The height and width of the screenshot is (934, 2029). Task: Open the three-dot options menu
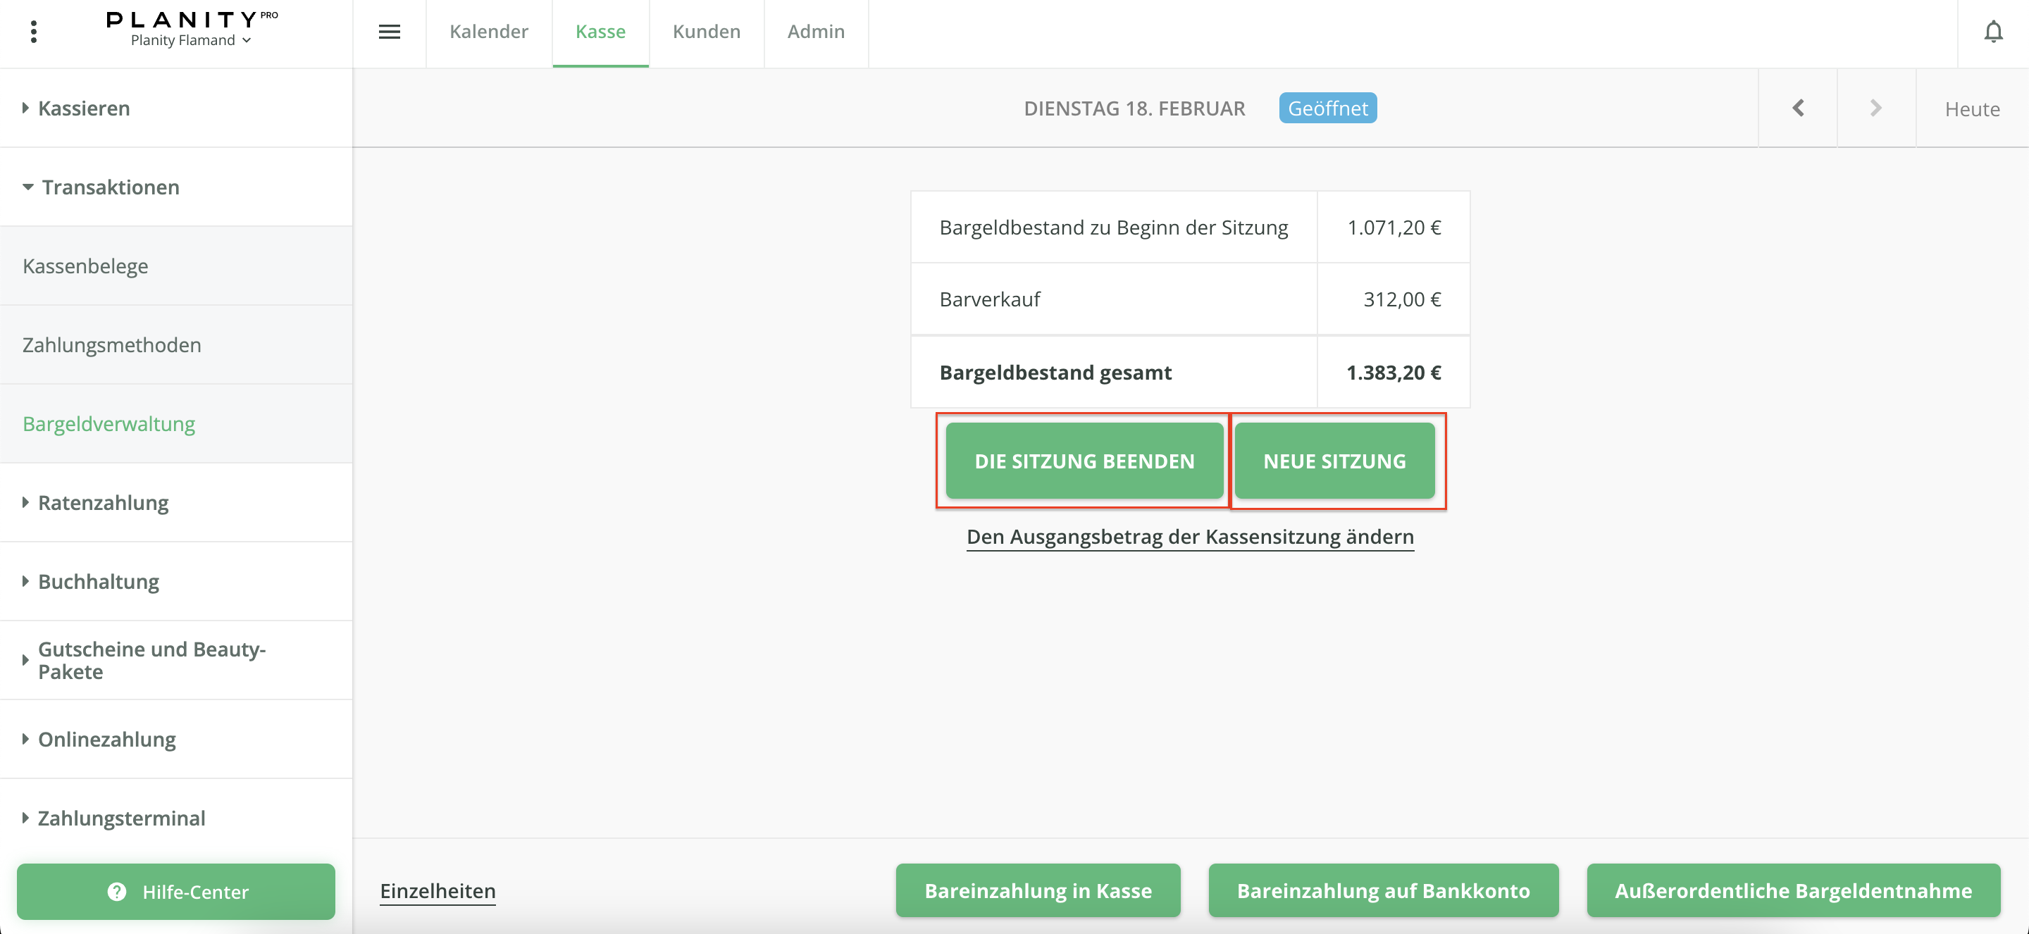[x=33, y=32]
